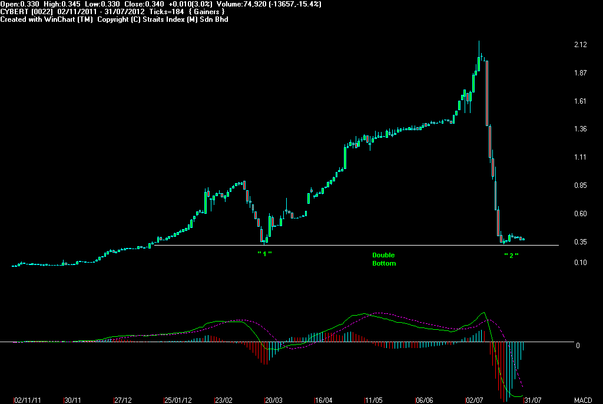Click the 0.10 price axis label
603x404 pixels.
point(580,263)
